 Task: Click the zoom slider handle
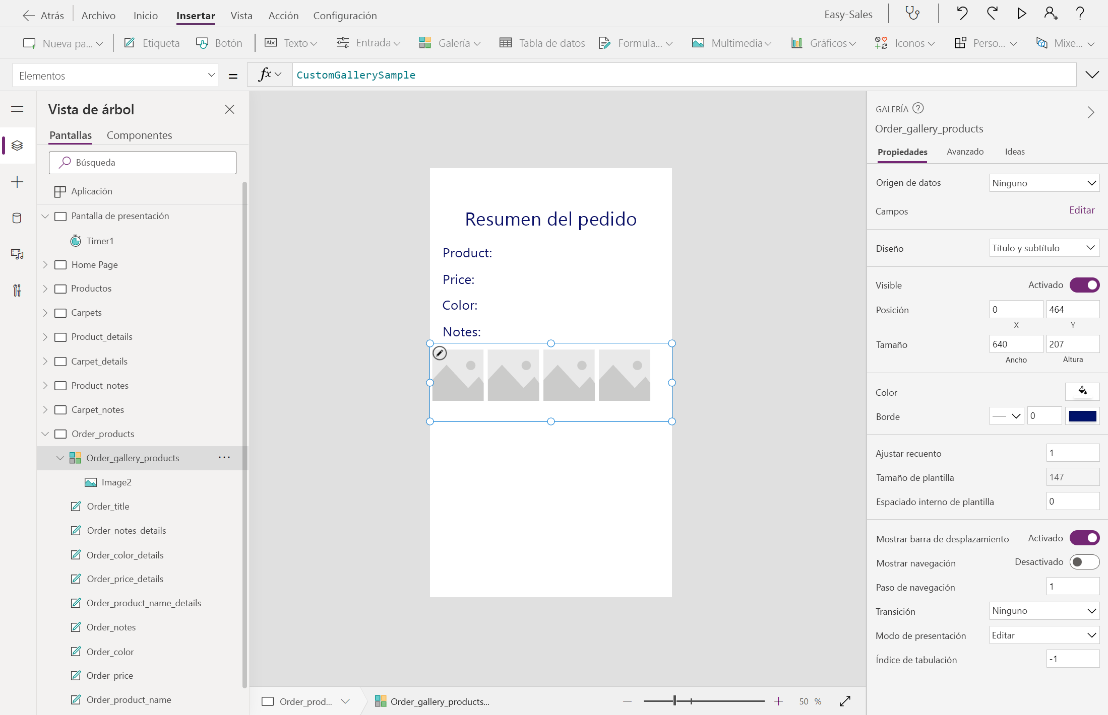coord(674,701)
